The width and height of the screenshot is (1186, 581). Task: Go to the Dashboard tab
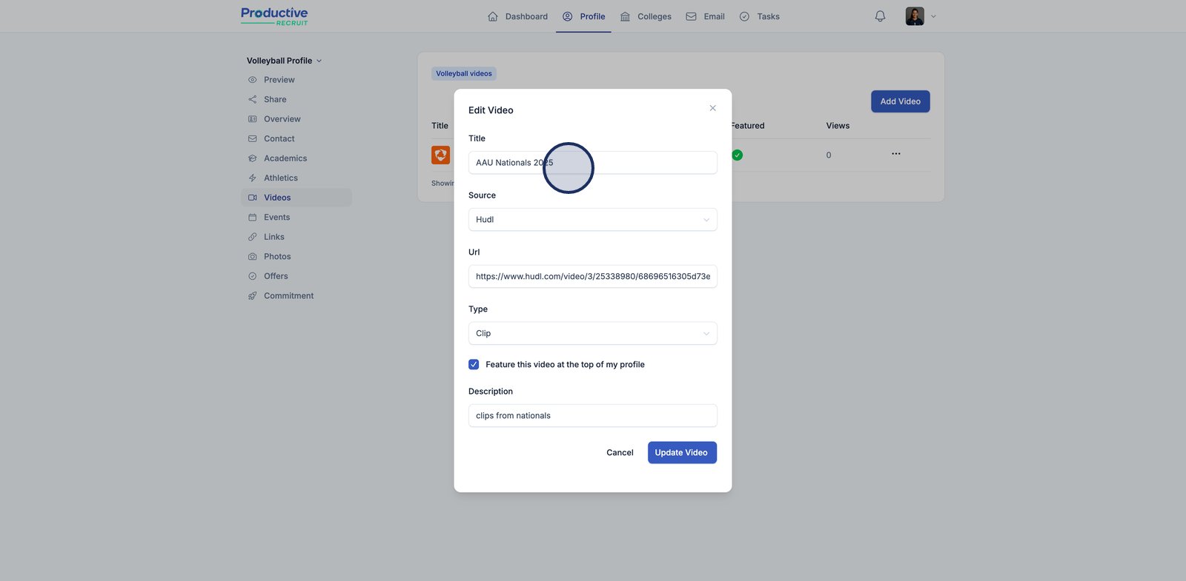coord(517,16)
